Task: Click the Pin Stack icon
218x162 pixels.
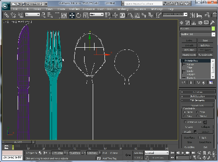Action: click(183, 82)
